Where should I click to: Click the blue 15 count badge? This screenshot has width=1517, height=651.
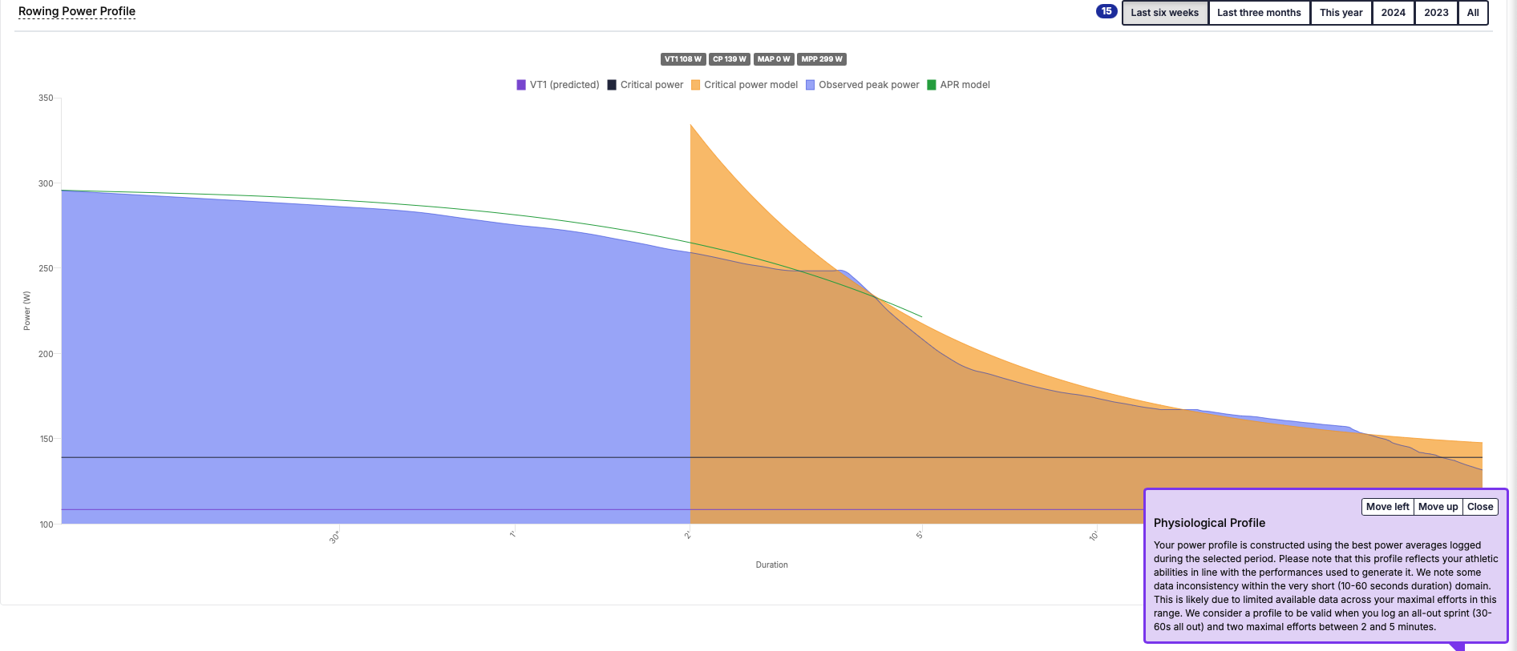pyautogui.click(x=1106, y=11)
